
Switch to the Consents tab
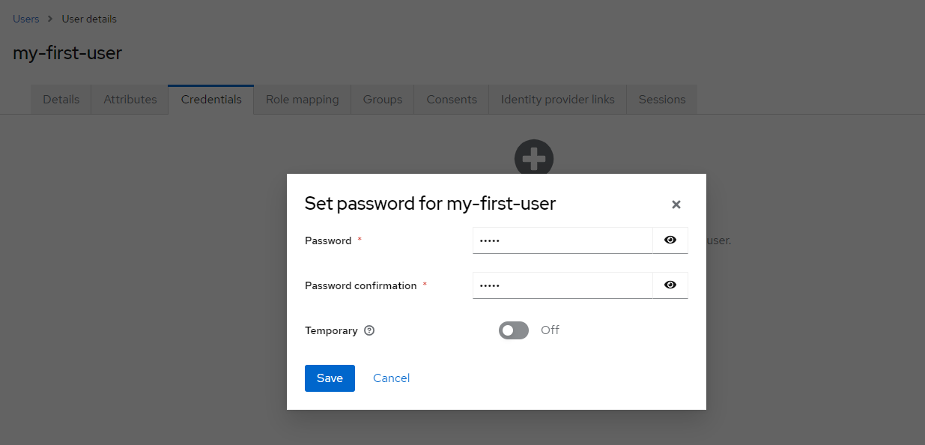click(452, 100)
